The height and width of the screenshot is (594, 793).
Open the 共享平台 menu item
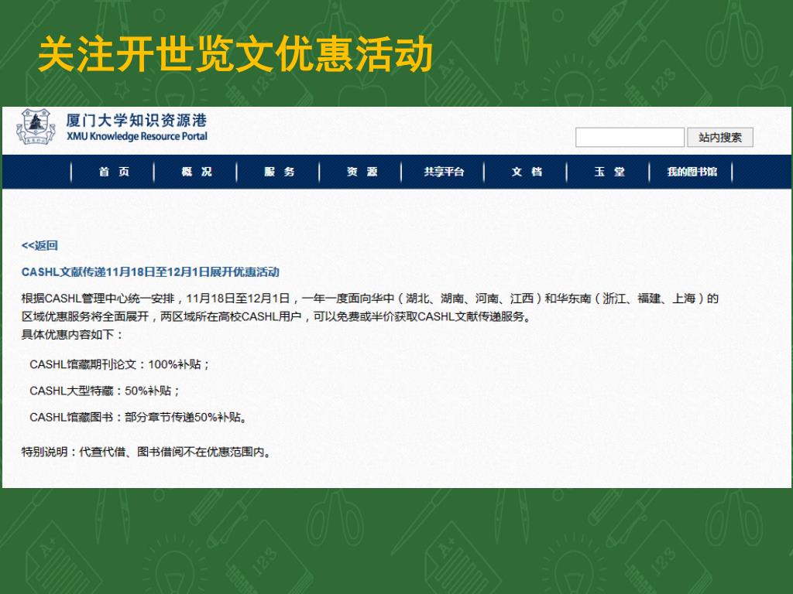coord(444,172)
